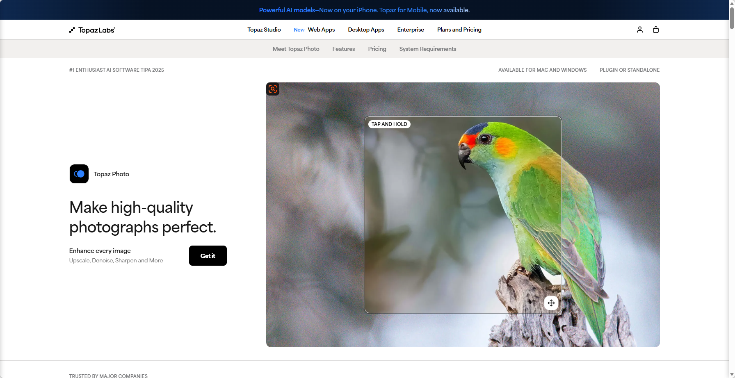Click the 'Enhance every image' text
The width and height of the screenshot is (735, 378).
[100, 251]
